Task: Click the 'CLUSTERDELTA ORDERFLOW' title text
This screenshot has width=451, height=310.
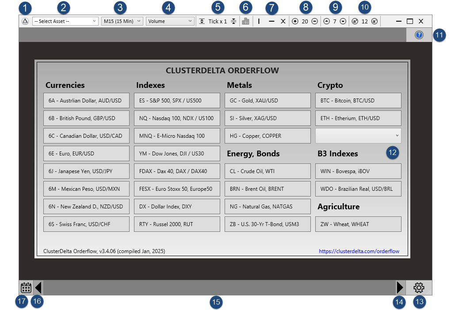Action: click(222, 70)
